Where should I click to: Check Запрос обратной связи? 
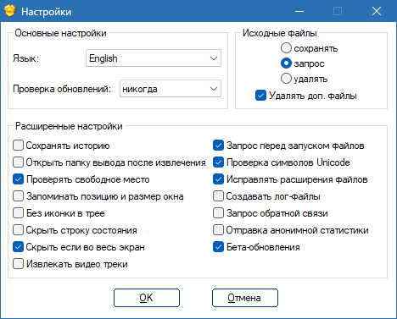click(x=218, y=213)
